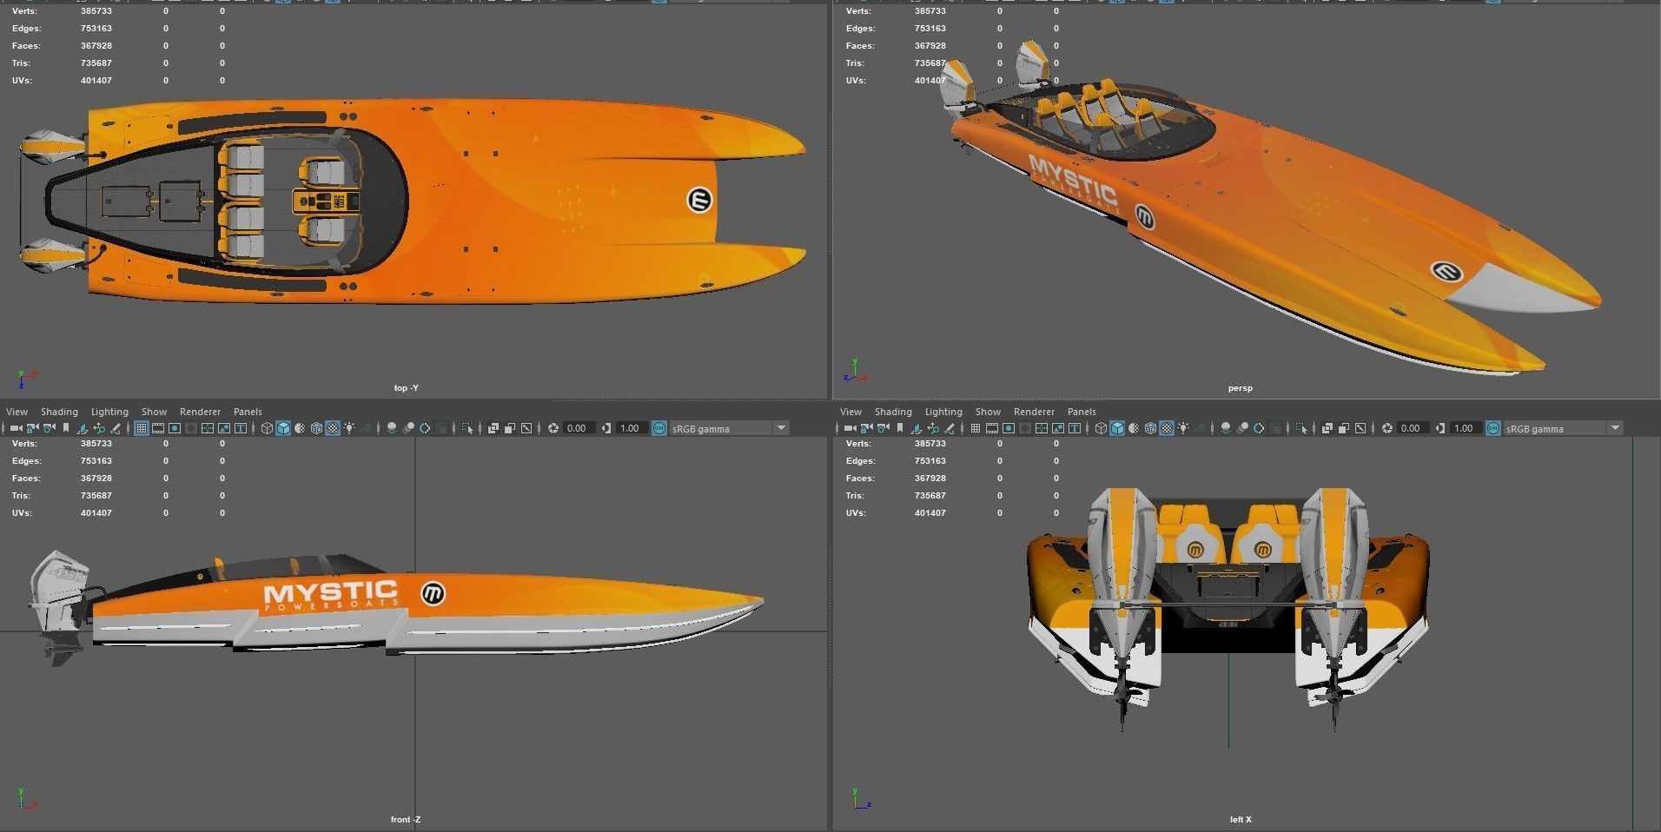This screenshot has height=832, width=1661.
Task: Open Camera Attributes icon in front view toolbar
Action: 49,428
